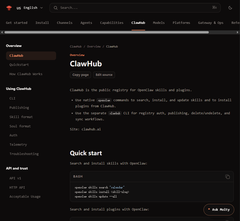The width and height of the screenshot is (240, 221).
Task: Open How ClawHub Works sidebar page
Action: click(26, 74)
